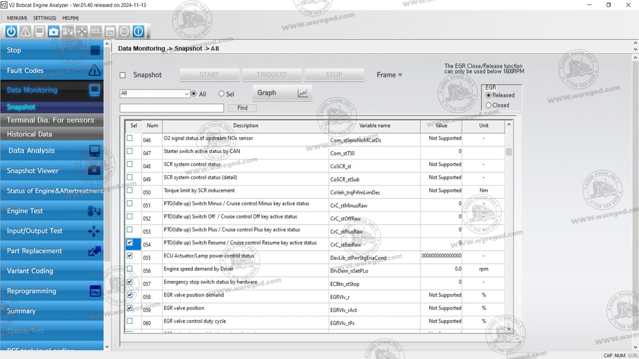Image resolution: width=639 pixels, height=359 pixels.
Task: Click the info 'i' toolbar icon
Action: tap(138, 31)
